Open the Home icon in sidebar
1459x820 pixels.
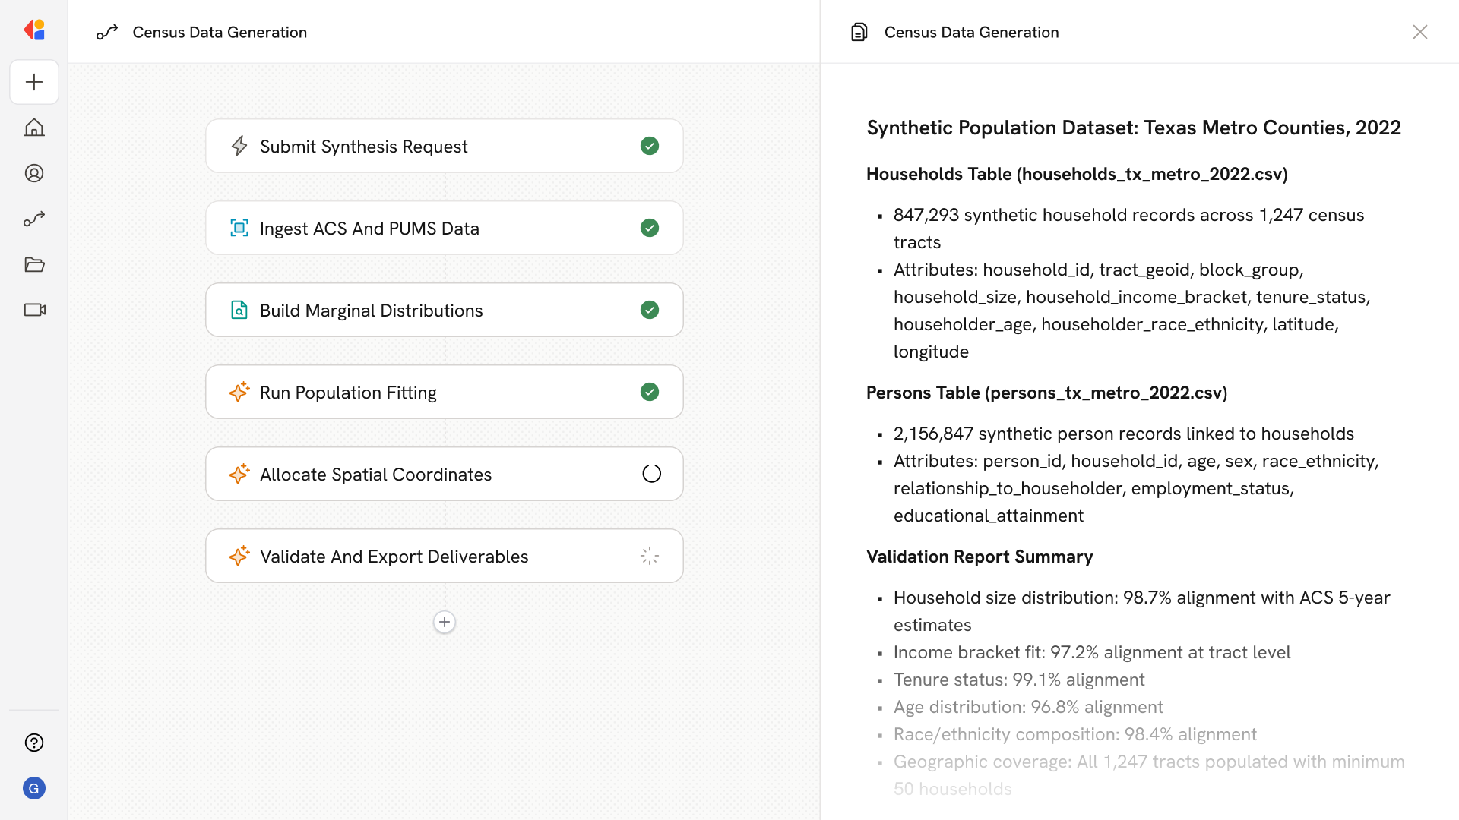coord(34,128)
